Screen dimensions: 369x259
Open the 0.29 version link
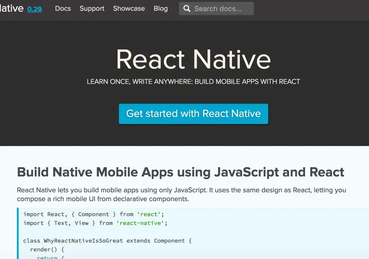(x=34, y=9)
